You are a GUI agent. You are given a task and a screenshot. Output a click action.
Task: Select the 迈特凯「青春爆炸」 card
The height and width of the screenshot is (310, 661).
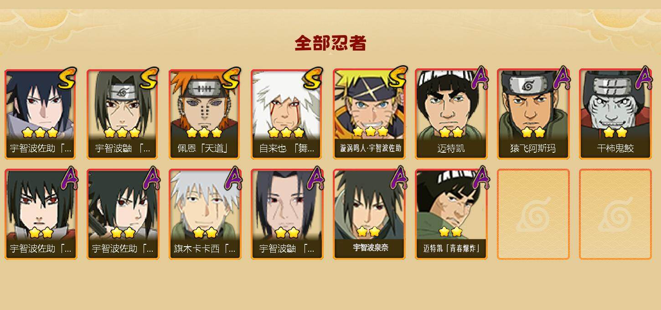click(x=451, y=214)
